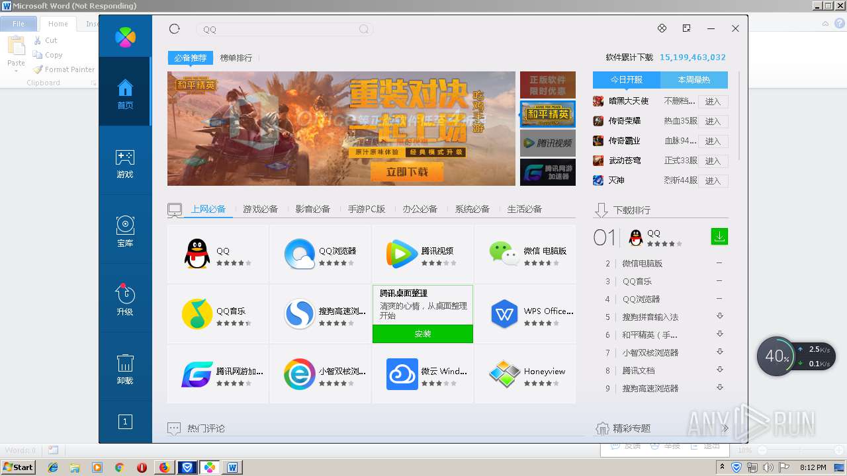The width and height of the screenshot is (847, 476).
Task: Click 进入 button for 灭神
Action: (x=713, y=181)
